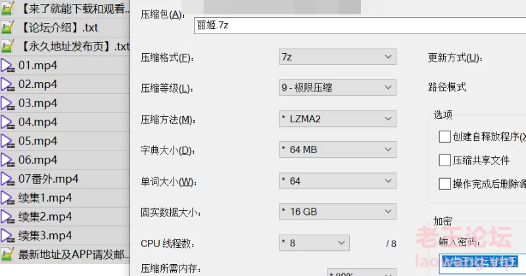The image size is (526, 276).
Task: Open the 字典大小 64 MB dropdown
Action: click(x=337, y=150)
